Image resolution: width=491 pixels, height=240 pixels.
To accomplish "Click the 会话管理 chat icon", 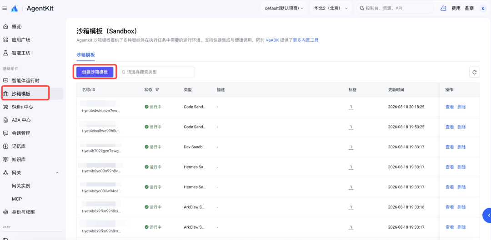I will (5, 133).
